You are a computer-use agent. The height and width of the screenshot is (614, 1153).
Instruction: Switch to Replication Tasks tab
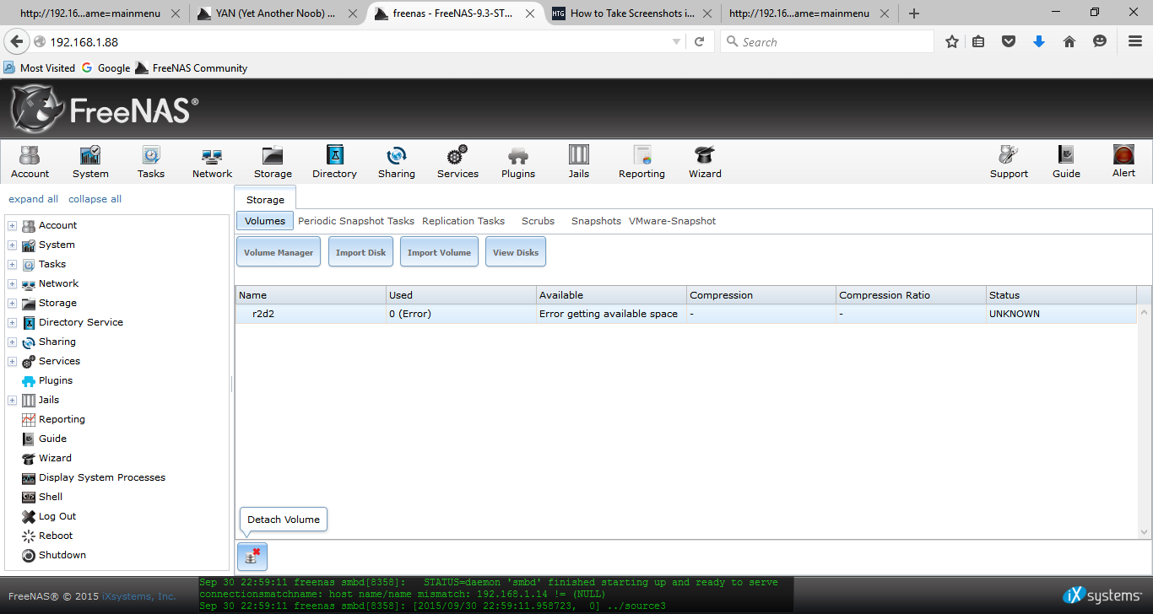463,221
